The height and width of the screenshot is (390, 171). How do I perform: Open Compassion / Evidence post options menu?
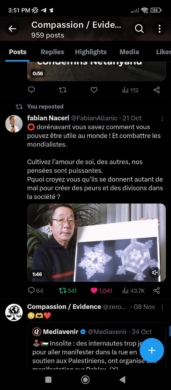click(162, 307)
